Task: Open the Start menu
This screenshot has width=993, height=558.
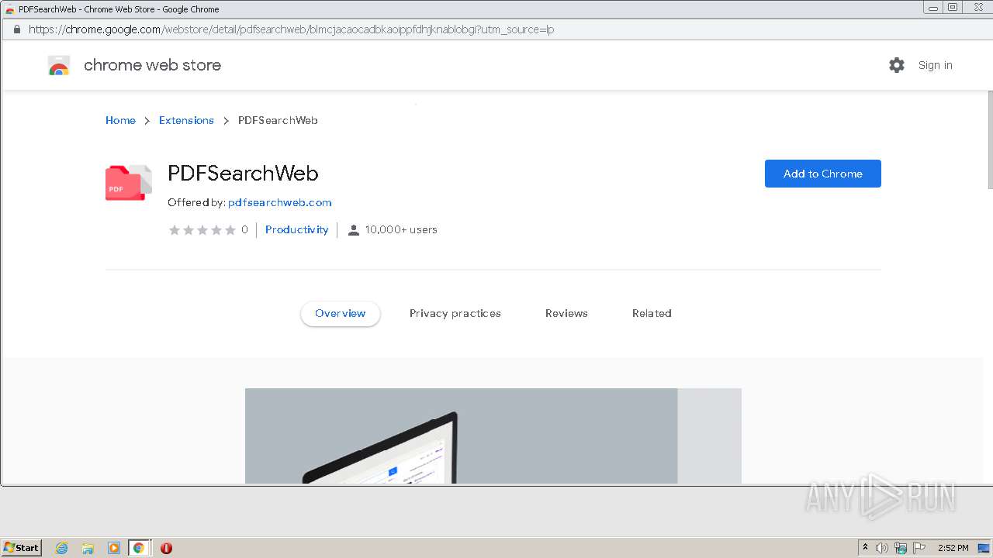Action: (22, 547)
